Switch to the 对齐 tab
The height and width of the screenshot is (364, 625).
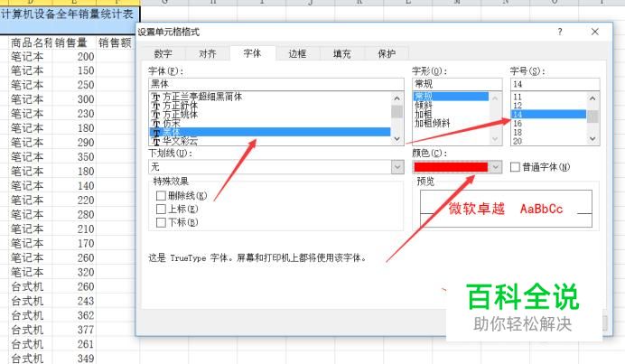(x=208, y=54)
